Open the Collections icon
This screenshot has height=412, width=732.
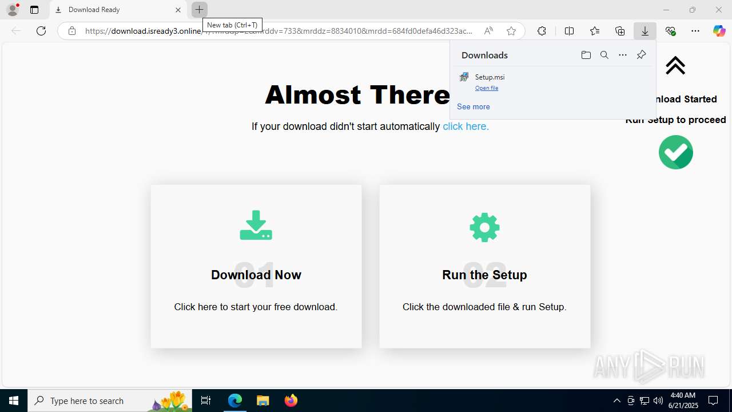click(620, 31)
